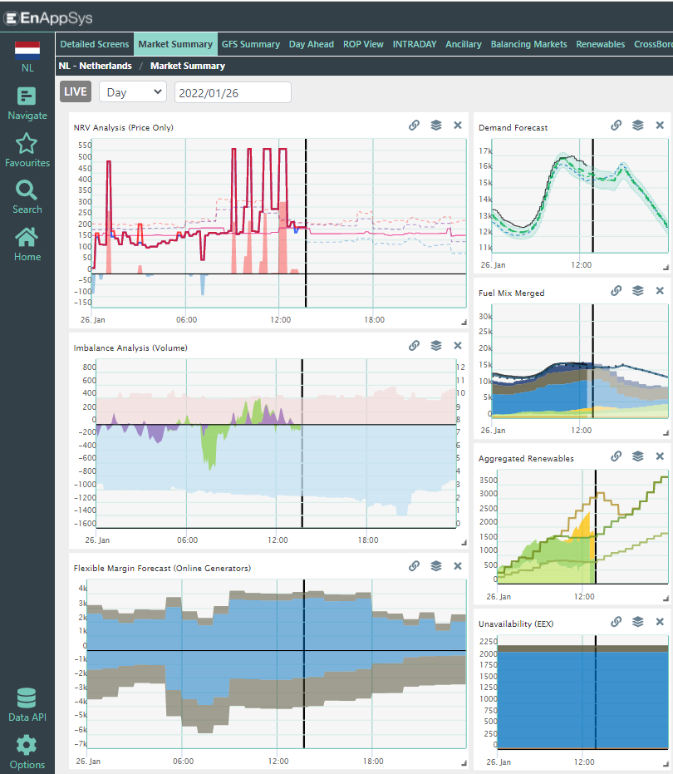This screenshot has width=673, height=774.
Task: Select the NL Netherlands flag icon
Action: pos(27,51)
